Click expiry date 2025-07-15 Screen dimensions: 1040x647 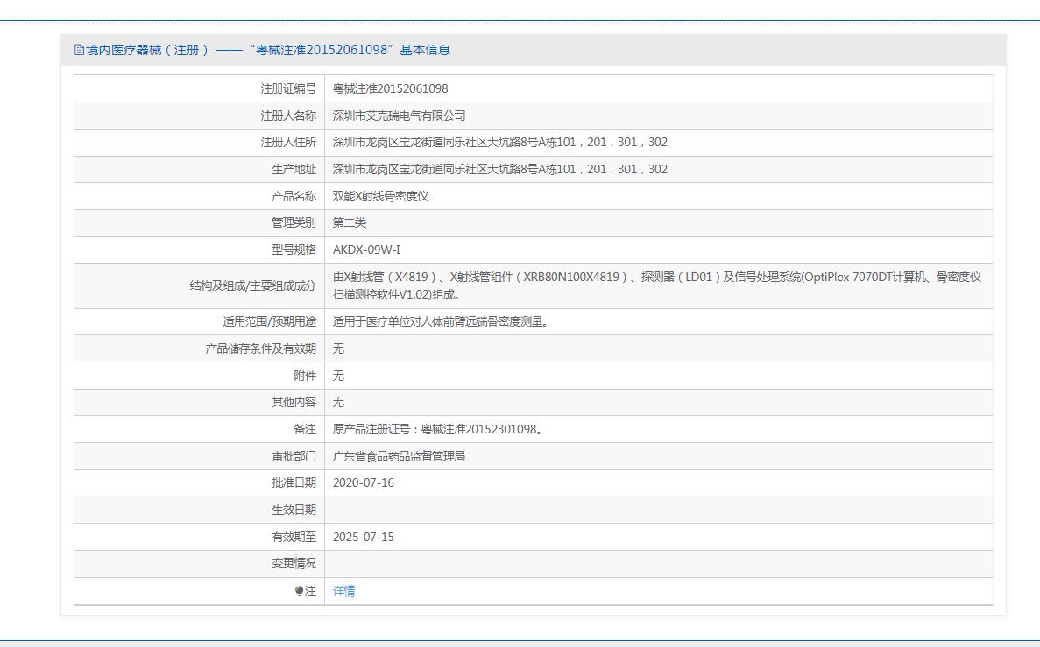tap(364, 537)
